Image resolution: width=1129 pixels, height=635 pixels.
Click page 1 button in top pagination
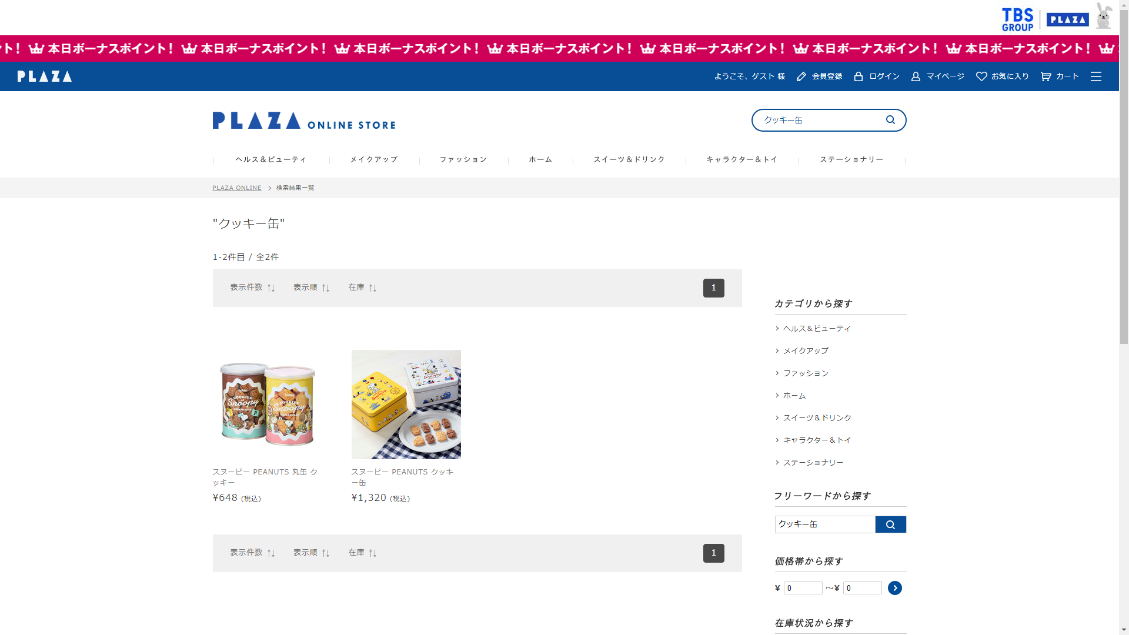(x=713, y=288)
